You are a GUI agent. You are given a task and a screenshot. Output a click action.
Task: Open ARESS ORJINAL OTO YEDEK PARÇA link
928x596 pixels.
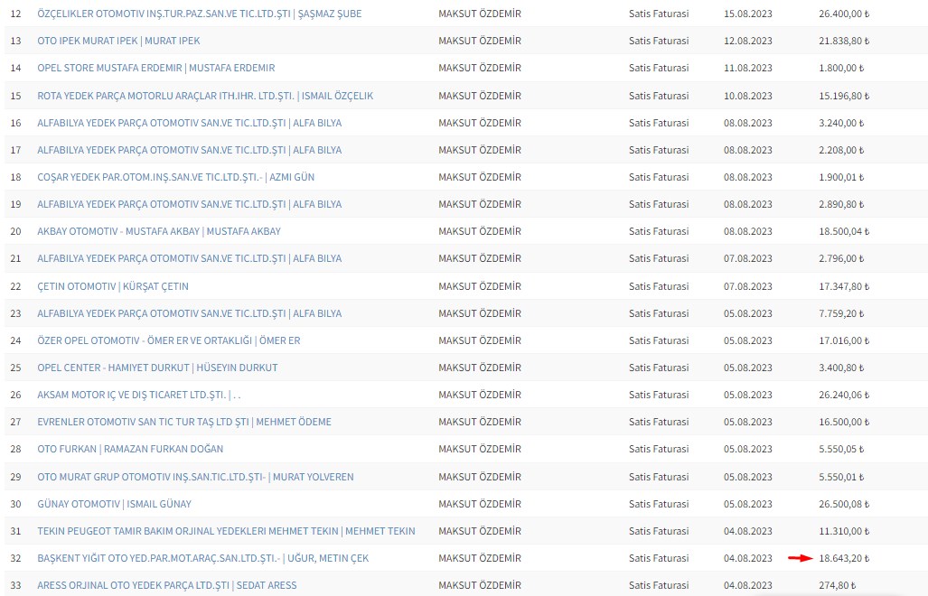[166, 585]
